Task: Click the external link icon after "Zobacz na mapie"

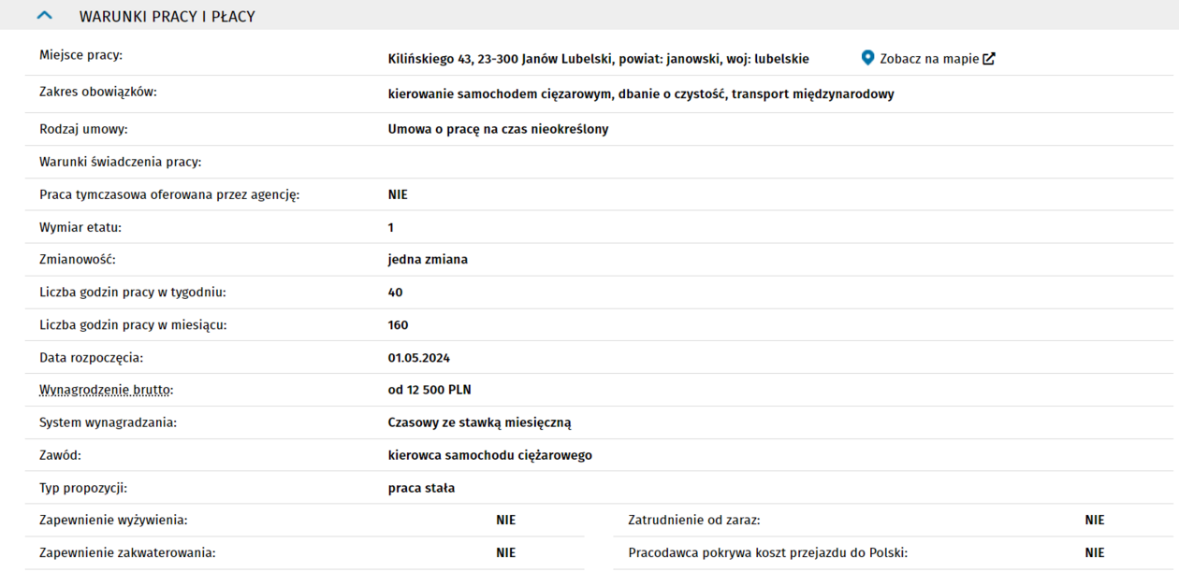Action: point(989,59)
